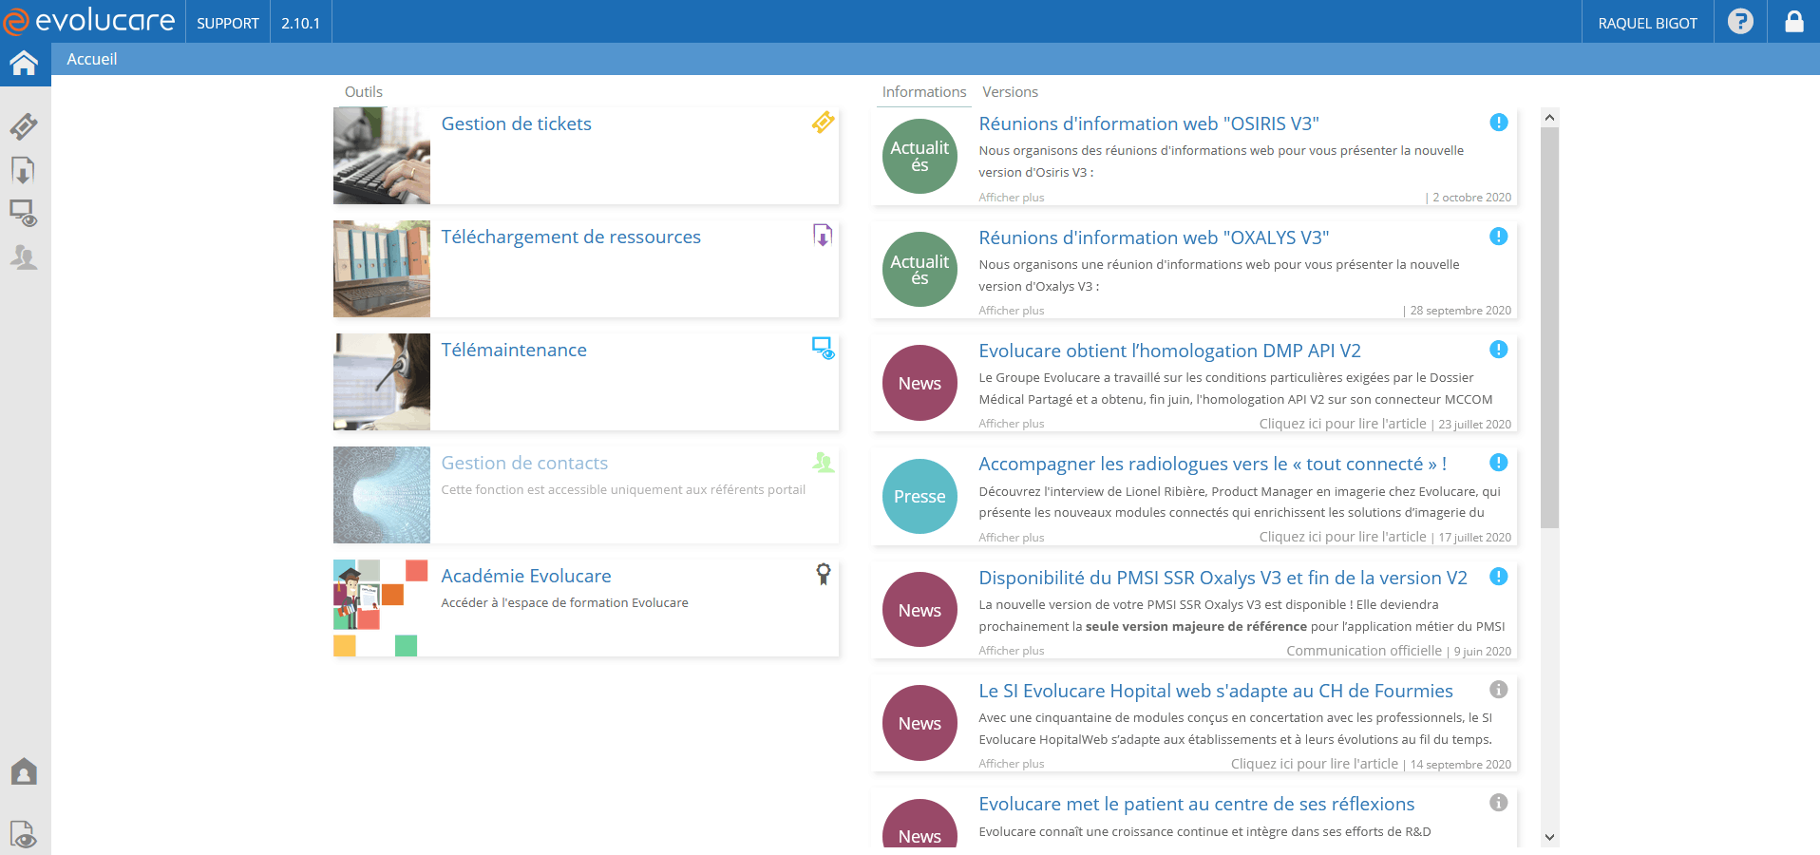This screenshot has width=1820, height=855.
Task: Open Disponibilité du PMSI SSR Oxalys V3 title
Action: pos(1223,578)
